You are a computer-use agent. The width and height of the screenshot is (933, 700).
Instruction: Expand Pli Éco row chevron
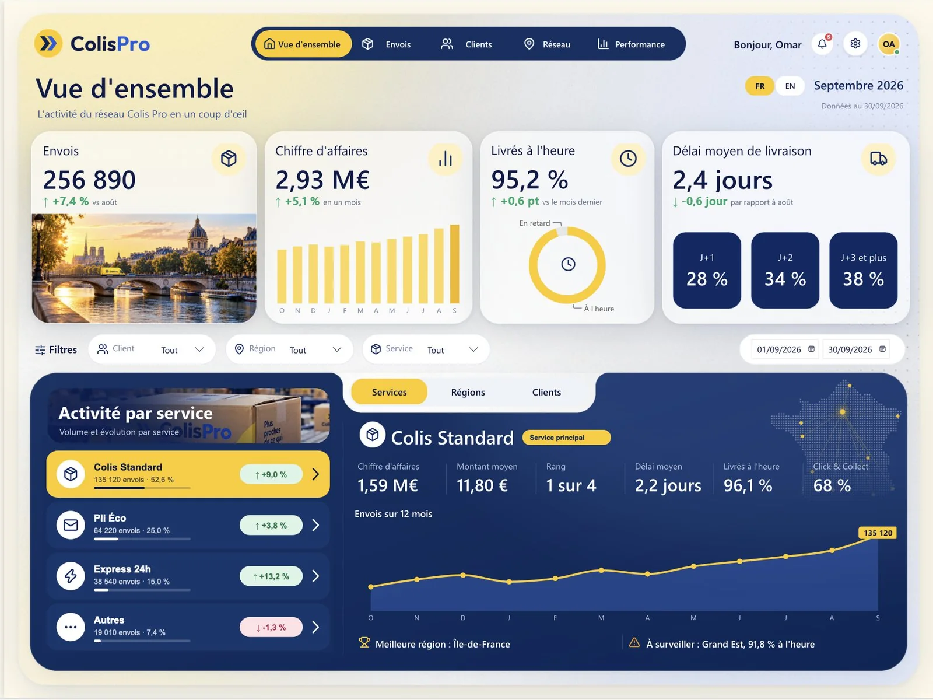coord(315,525)
